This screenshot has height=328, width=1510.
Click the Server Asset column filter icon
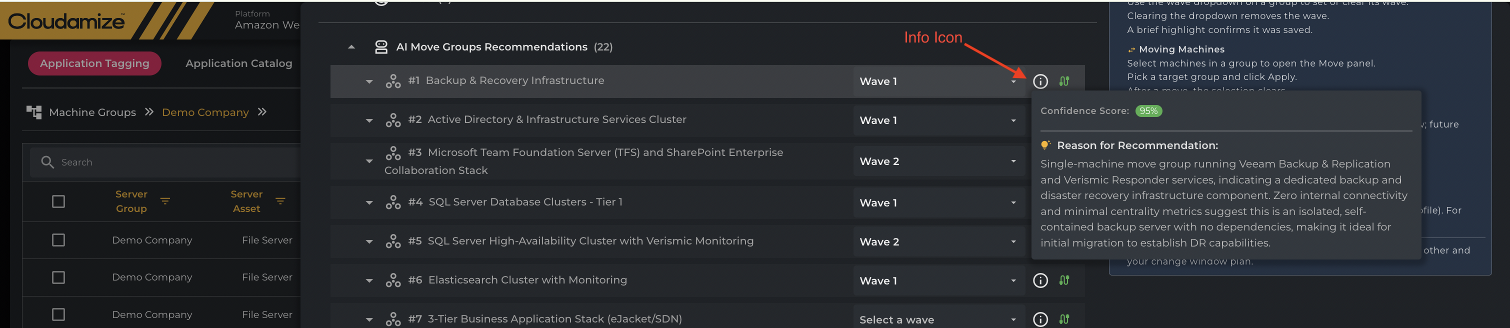[x=280, y=201]
